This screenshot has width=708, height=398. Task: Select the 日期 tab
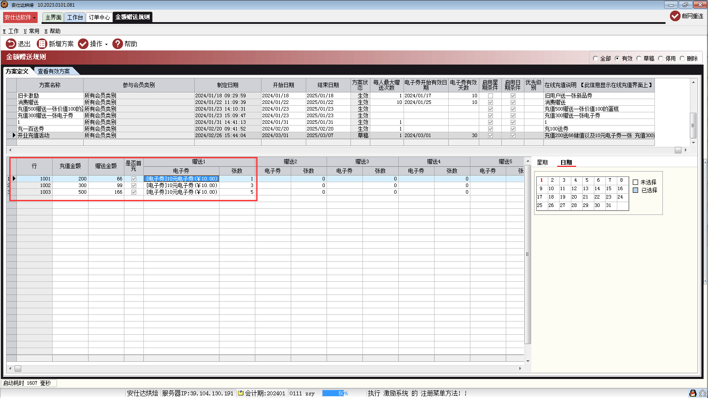pos(566,162)
